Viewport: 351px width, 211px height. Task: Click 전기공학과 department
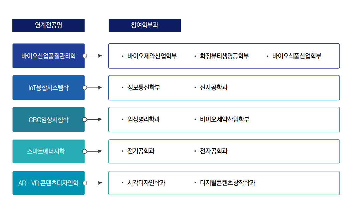(141, 151)
